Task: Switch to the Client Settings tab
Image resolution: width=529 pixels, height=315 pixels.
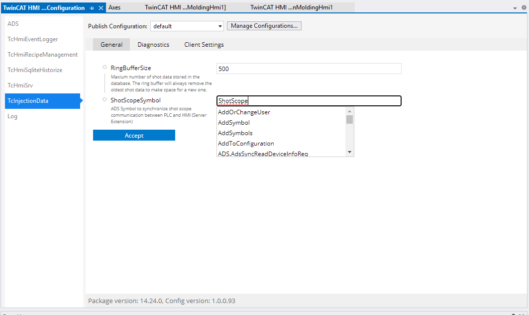Action: tap(204, 45)
